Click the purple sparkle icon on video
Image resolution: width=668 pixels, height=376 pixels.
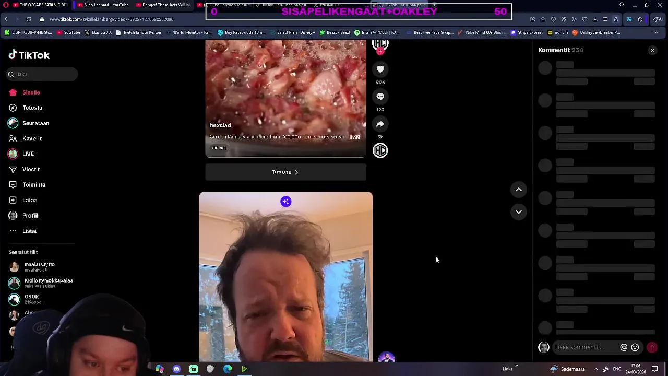pos(285,202)
